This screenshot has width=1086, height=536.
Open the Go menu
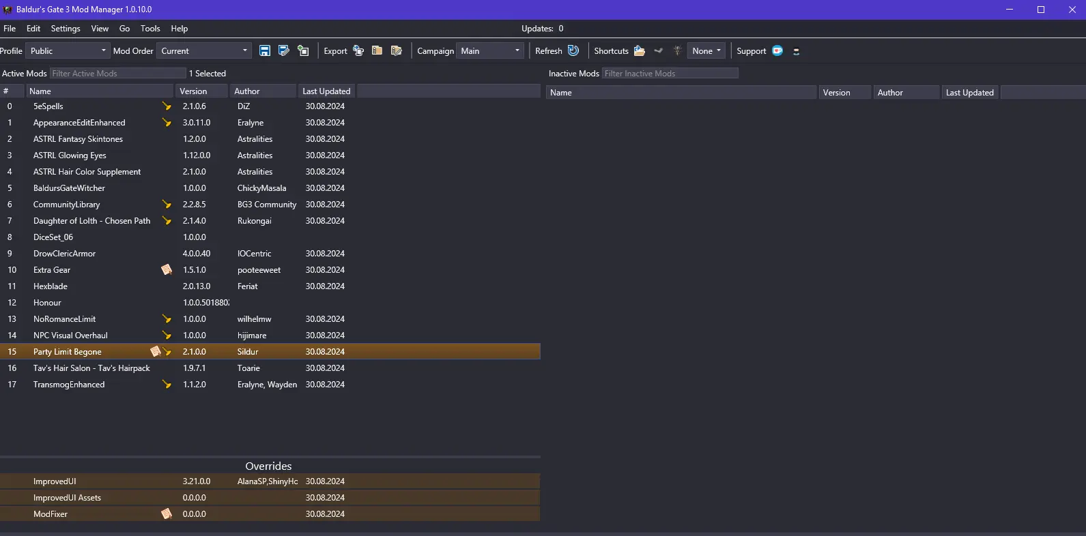click(124, 29)
